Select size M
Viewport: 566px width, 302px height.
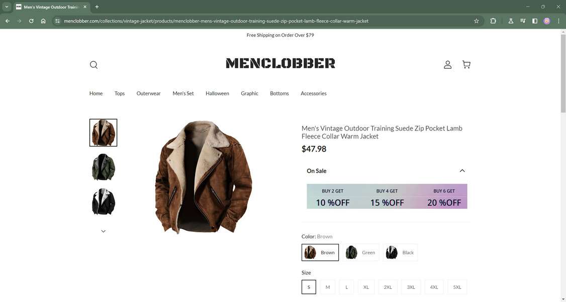(328, 287)
